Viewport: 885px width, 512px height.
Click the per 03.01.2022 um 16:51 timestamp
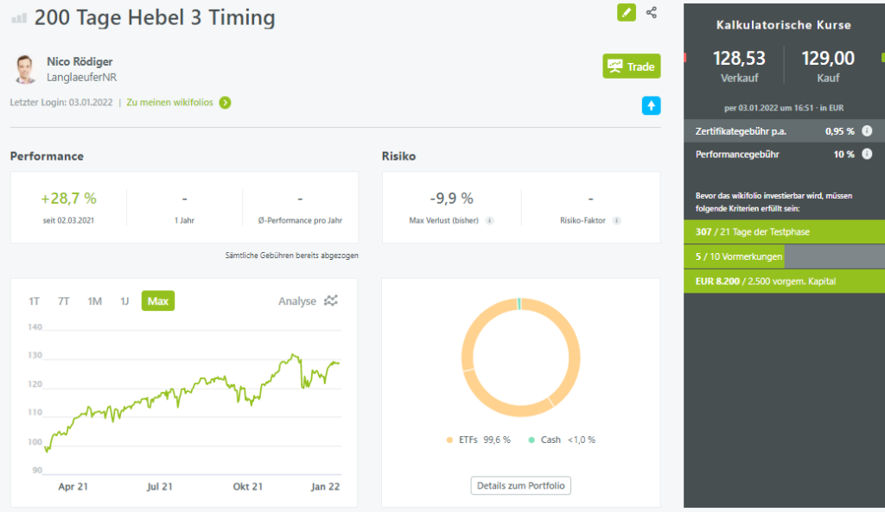pos(785,108)
